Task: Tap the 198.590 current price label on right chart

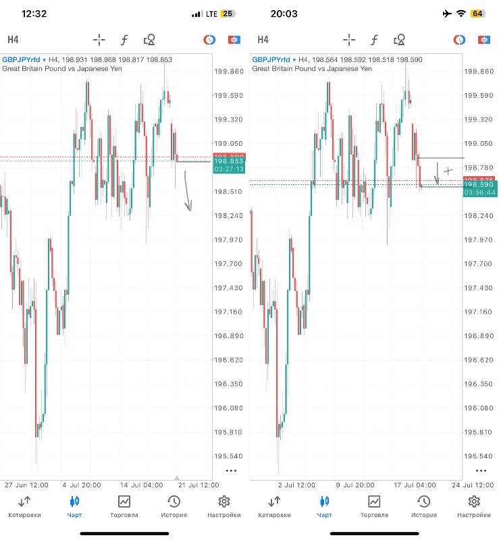Action: pos(480,184)
